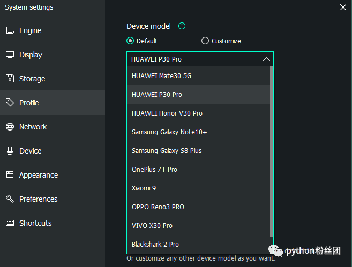Open the Network settings tab
Image resolution: width=352 pixels, height=267 pixels.
[53, 127]
